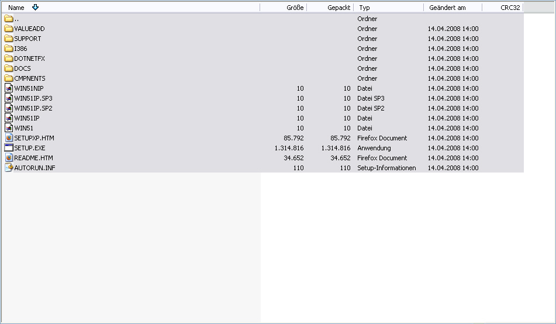Sort list by the Typ column header

pyautogui.click(x=389, y=8)
